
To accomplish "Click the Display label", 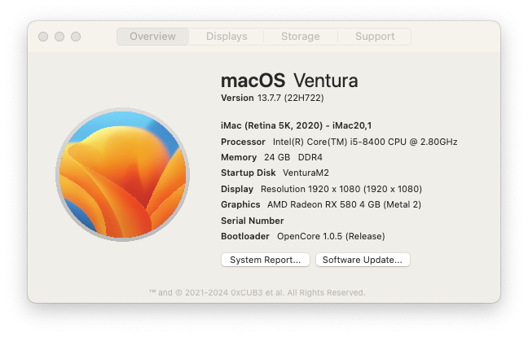I will coord(237,189).
